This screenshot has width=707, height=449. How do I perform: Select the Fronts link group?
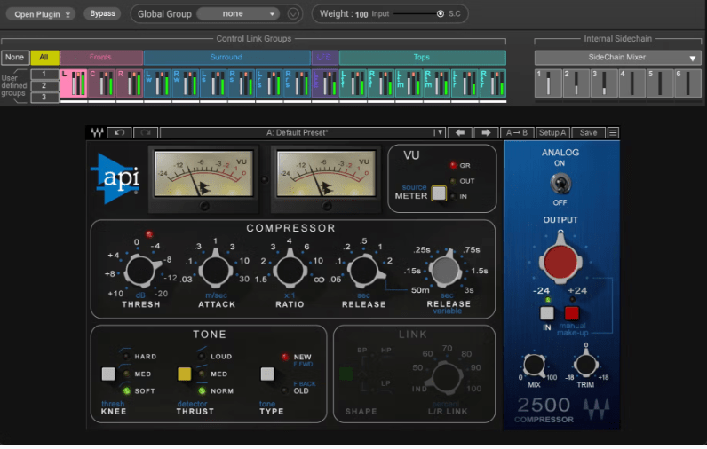(x=101, y=57)
